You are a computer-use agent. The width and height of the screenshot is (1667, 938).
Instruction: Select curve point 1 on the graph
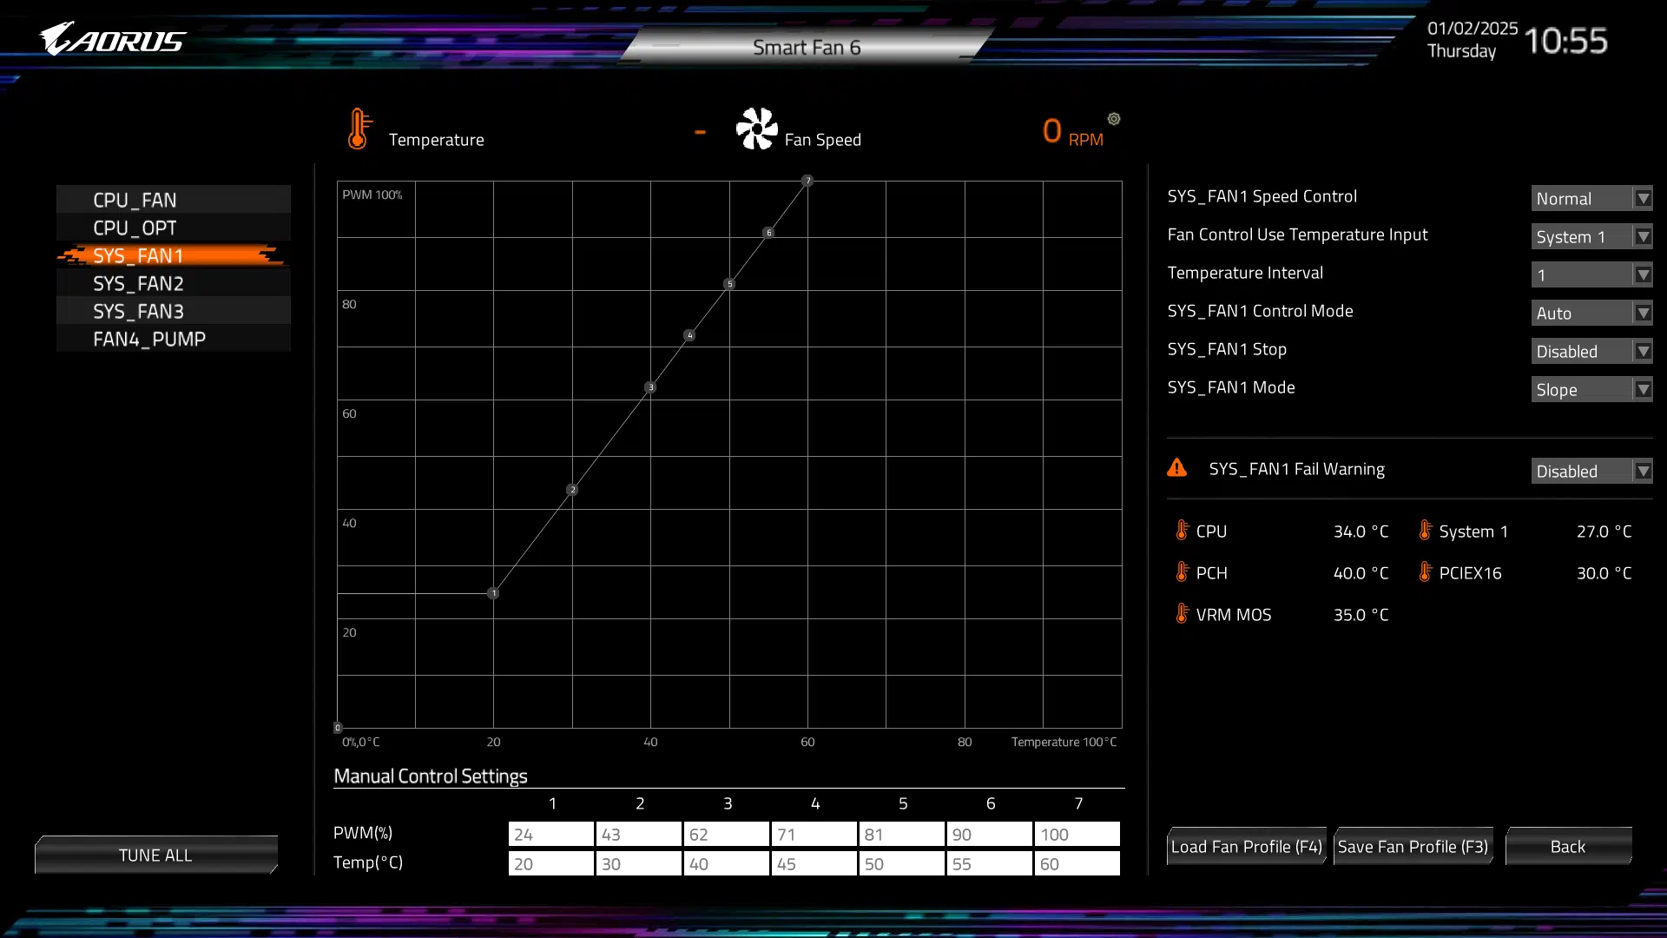tap(493, 593)
